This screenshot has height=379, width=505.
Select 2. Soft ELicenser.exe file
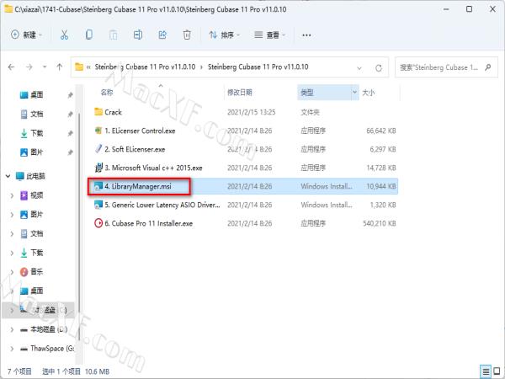[135, 149]
